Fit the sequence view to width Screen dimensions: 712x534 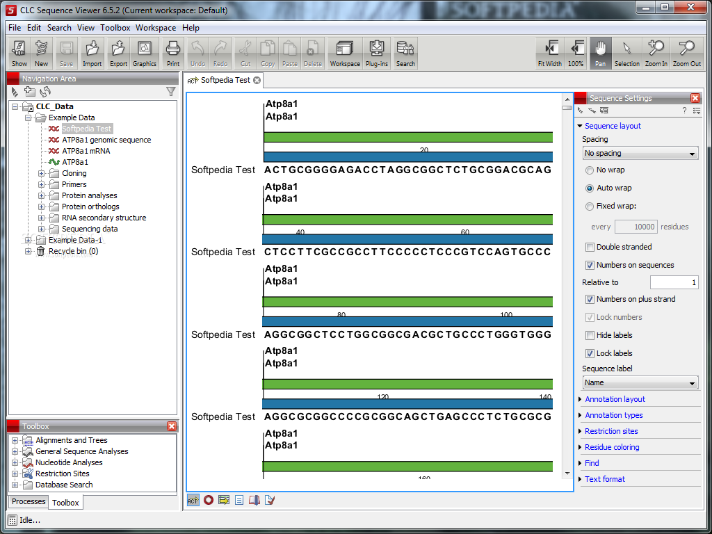click(550, 53)
